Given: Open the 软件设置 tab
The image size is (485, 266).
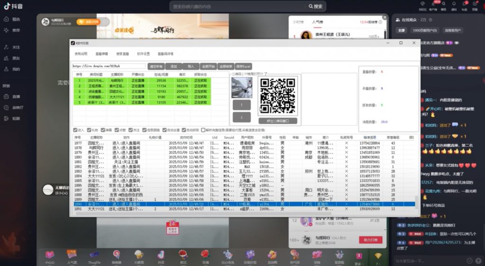Looking at the screenshot, I should tap(143, 54).
